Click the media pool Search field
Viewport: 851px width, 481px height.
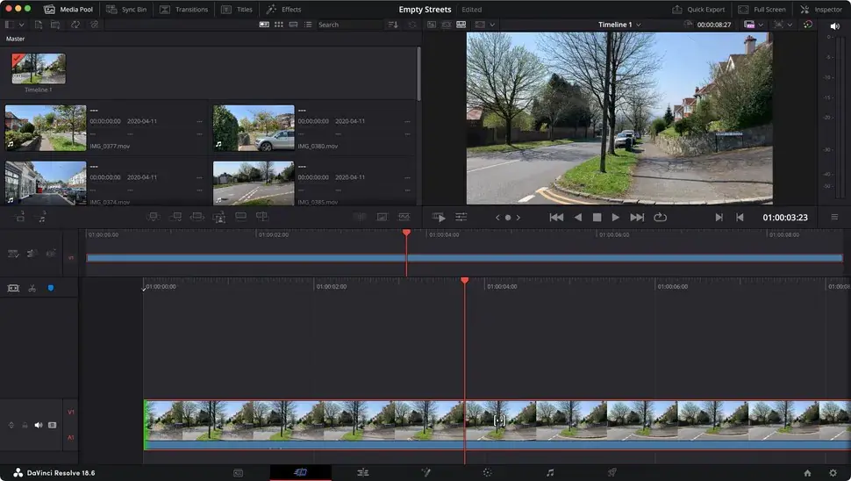click(x=346, y=25)
